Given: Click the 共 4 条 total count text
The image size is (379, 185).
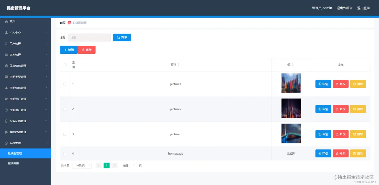Looking at the screenshot, I should click(65, 165).
